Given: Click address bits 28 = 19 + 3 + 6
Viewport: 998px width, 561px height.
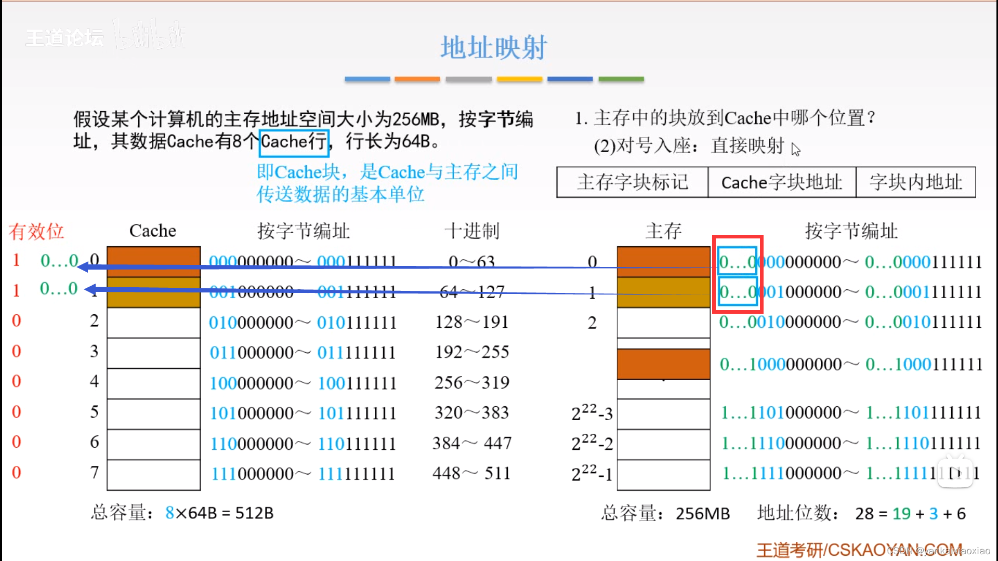Looking at the screenshot, I should [911, 514].
